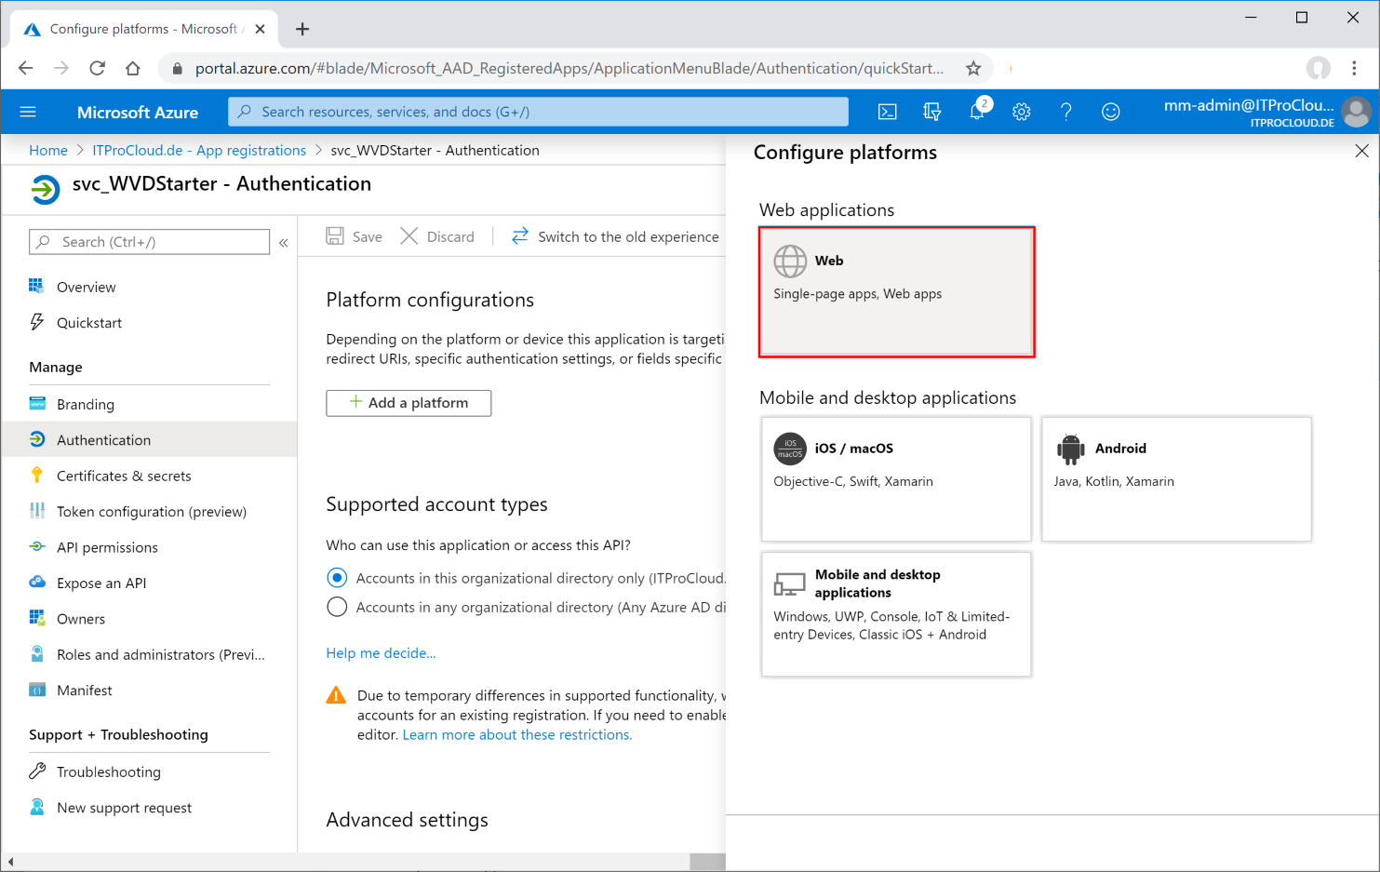Collapse the left menu with double chevron
The height and width of the screenshot is (872, 1380).
(284, 242)
